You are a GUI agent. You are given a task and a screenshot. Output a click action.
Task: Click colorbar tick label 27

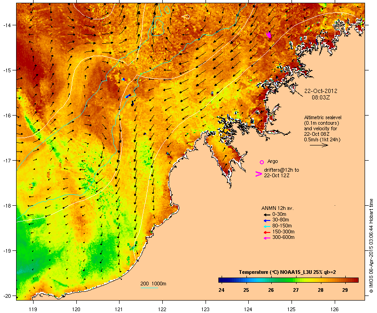pyautogui.click(x=296, y=290)
